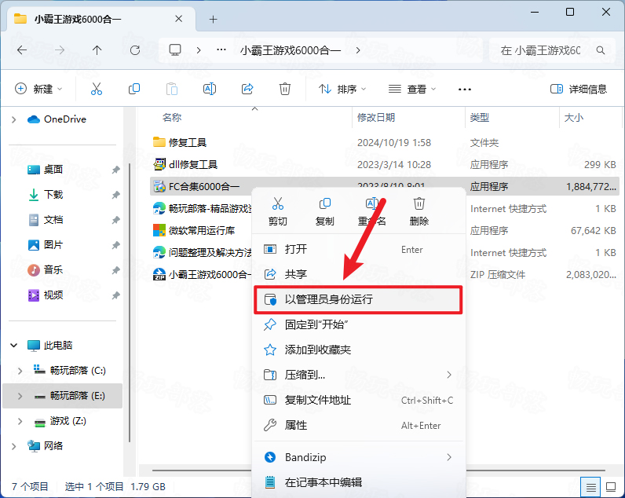Select the 修复工具 folder

[x=188, y=142]
